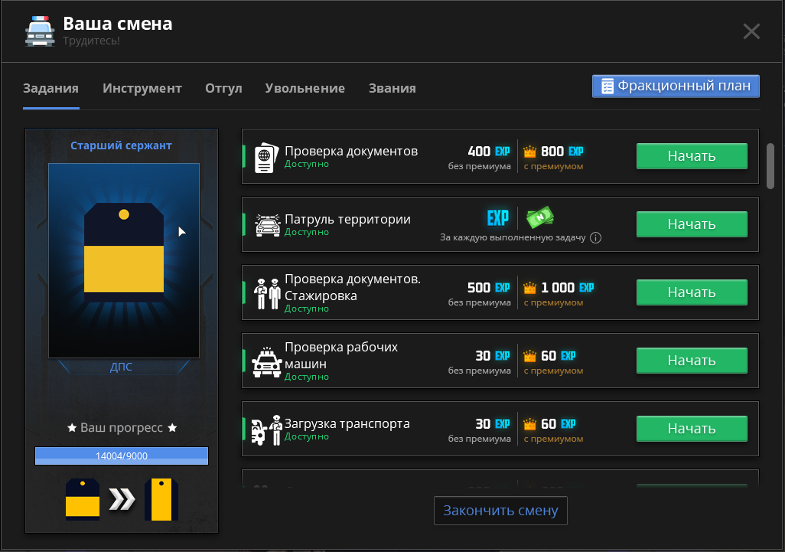Image resolution: width=785 pixels, height=552 pixels.
Task: Switch to the Инструмент tab
Action: point(142,88)
